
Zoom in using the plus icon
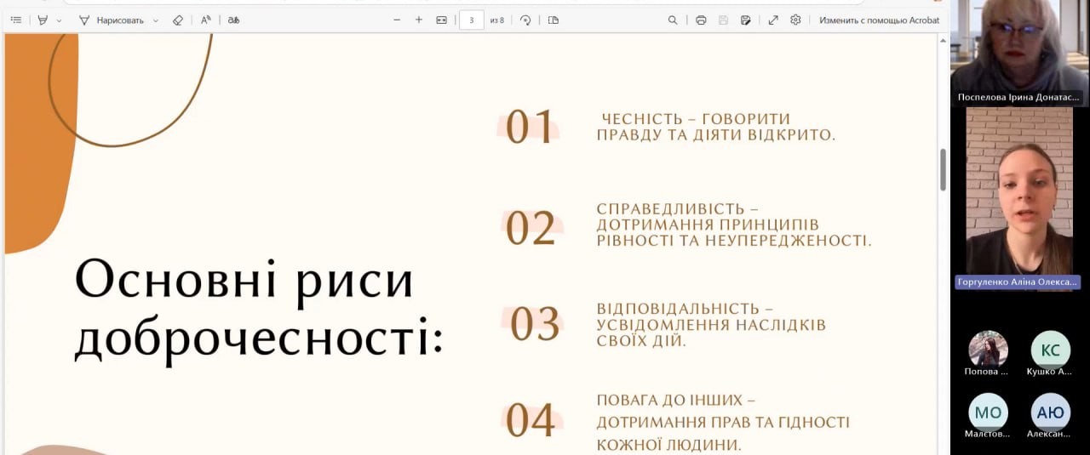[419, 20]
